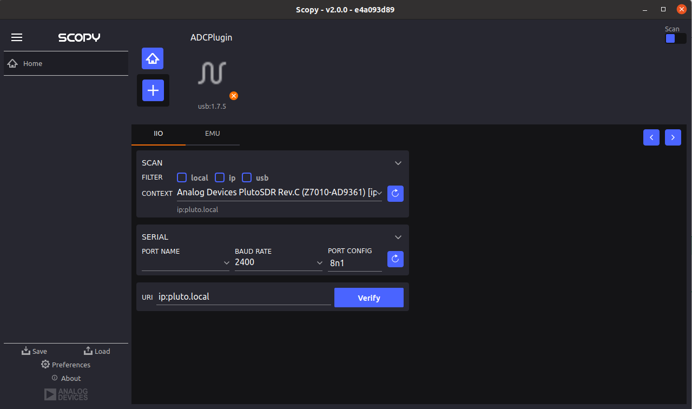This screenshot has width=692, height=409.
Task: Click Load in sidebar
Action: click(x=97, y=351)
